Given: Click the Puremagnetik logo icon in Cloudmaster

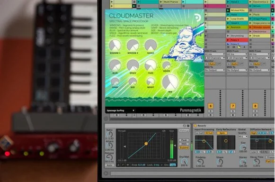Looking at the screenshot, I should pyautogui.click(x=198, y=18).
